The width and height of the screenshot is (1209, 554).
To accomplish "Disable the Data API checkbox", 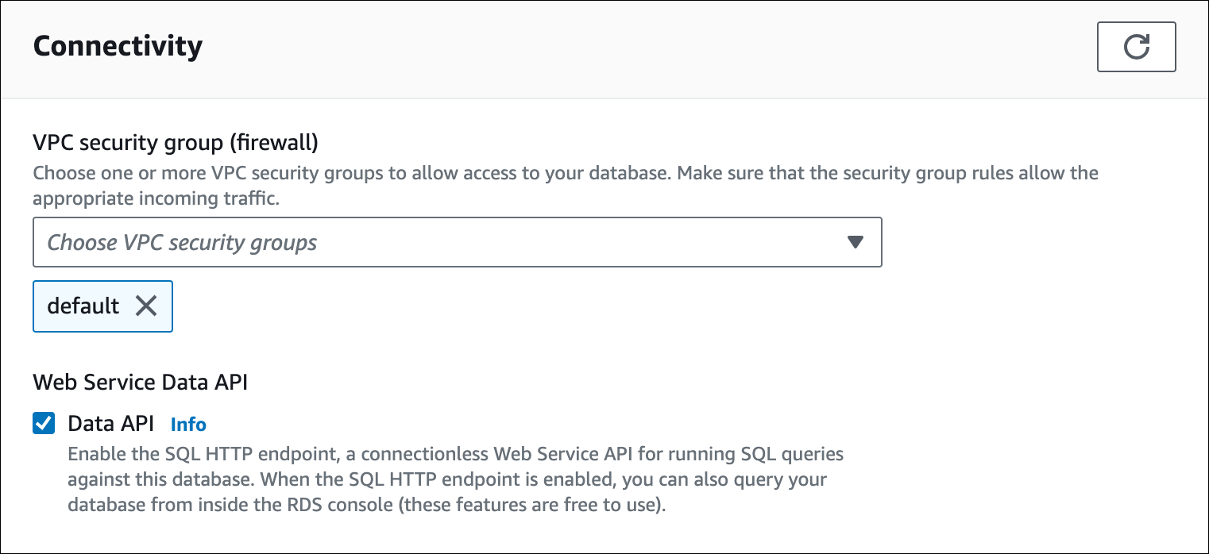I will (x=44, y=423).
